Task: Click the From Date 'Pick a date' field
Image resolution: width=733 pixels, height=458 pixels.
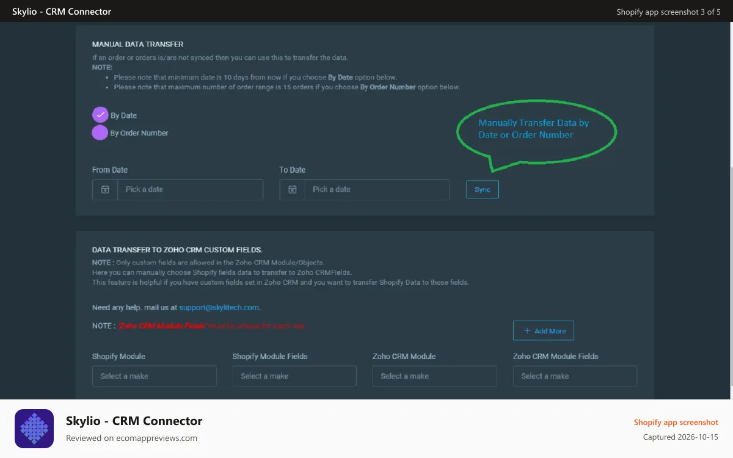Action: coord(190,189)
